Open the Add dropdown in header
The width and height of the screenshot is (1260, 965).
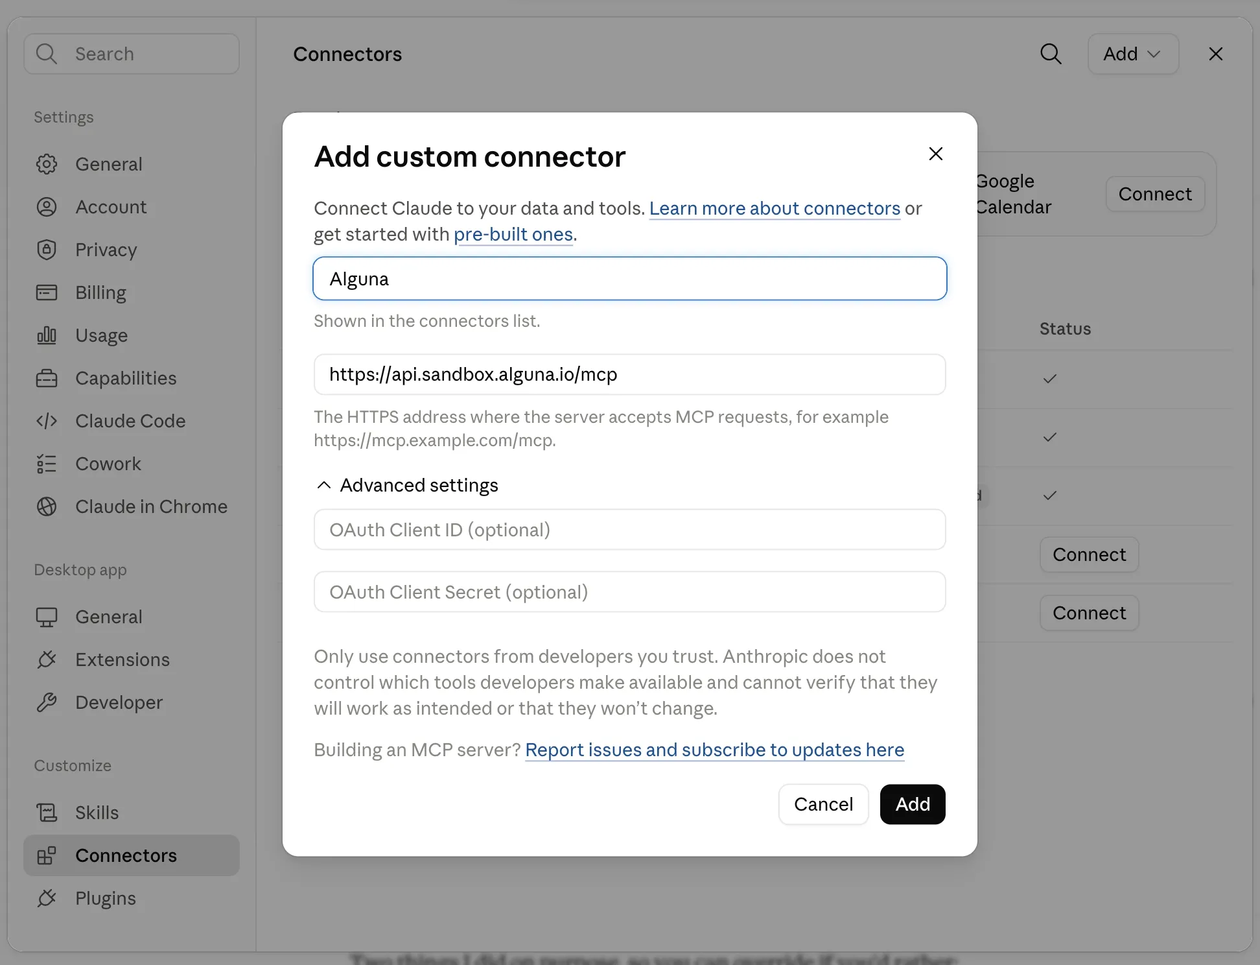click(1133, 54)
